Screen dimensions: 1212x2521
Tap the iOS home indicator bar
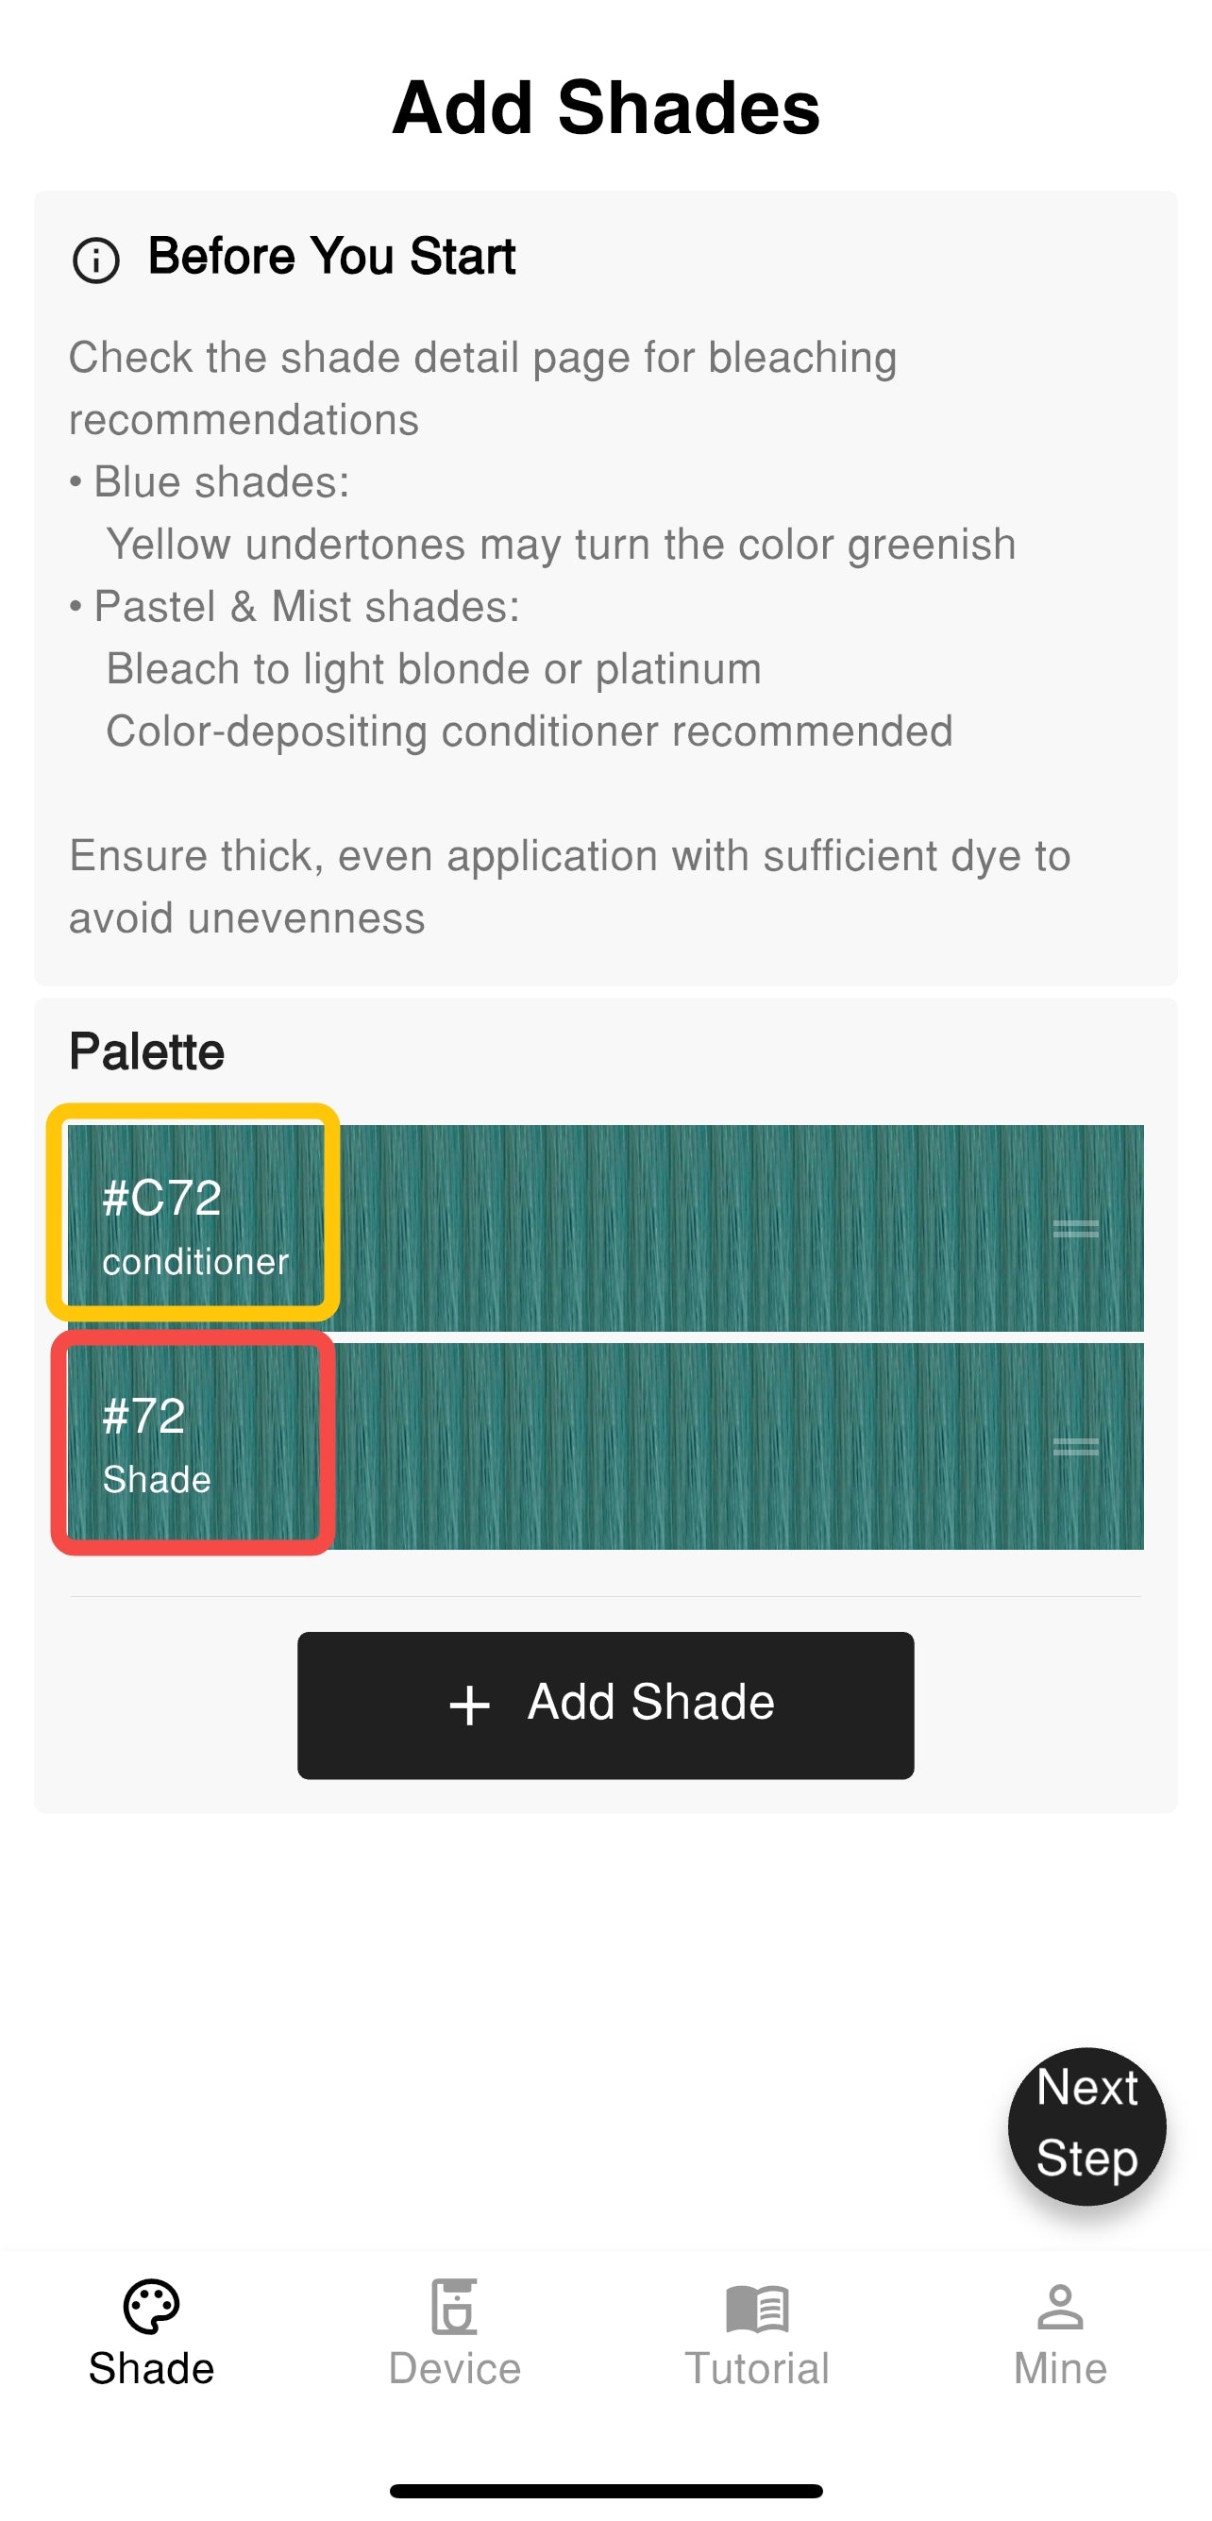click(x=606, y=2491)
